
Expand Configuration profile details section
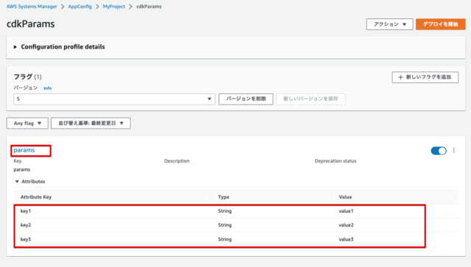click(60, 47)
